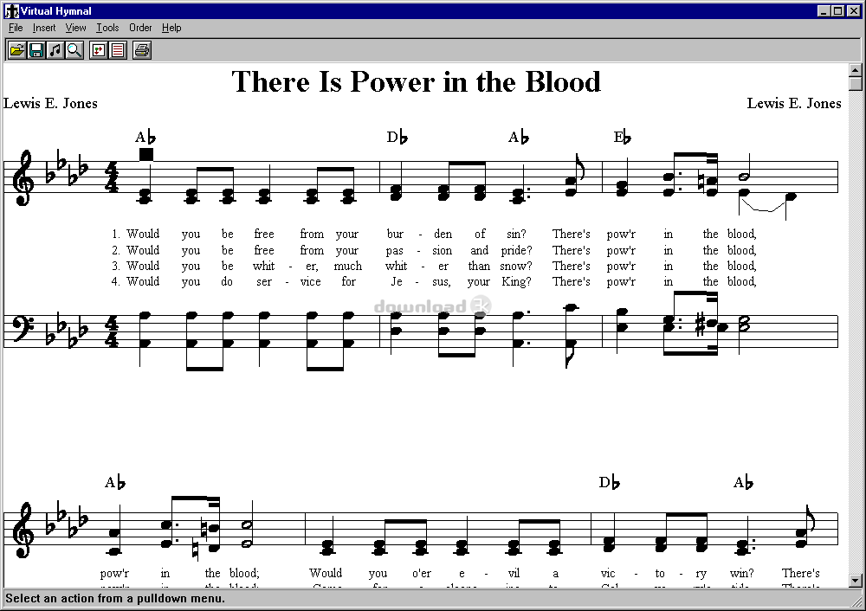Click verse 2 word 'pride?'
The width and height of the screenshot is (866, 611).
point(516,250)
